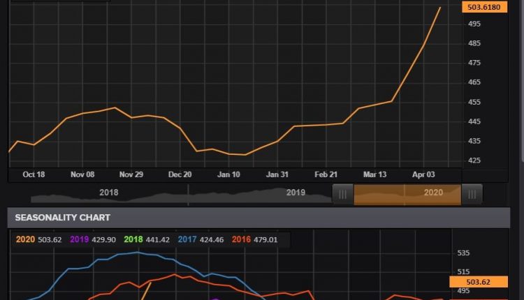Click the 441.42 value in legend
The image size is (524, 300).
[x=157, y=239]
